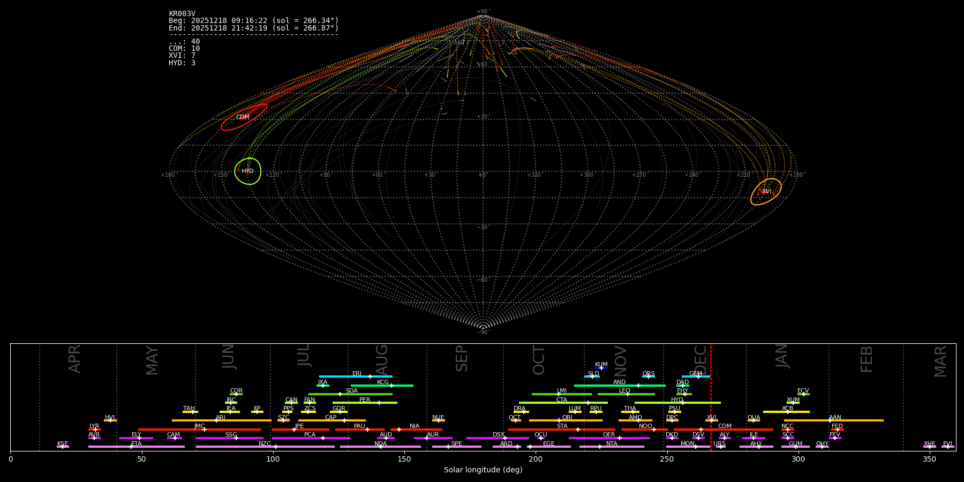The image size is (964, 482).
Task: Click the 200 tick label on x-axis
Action: [x=536, y=459]
